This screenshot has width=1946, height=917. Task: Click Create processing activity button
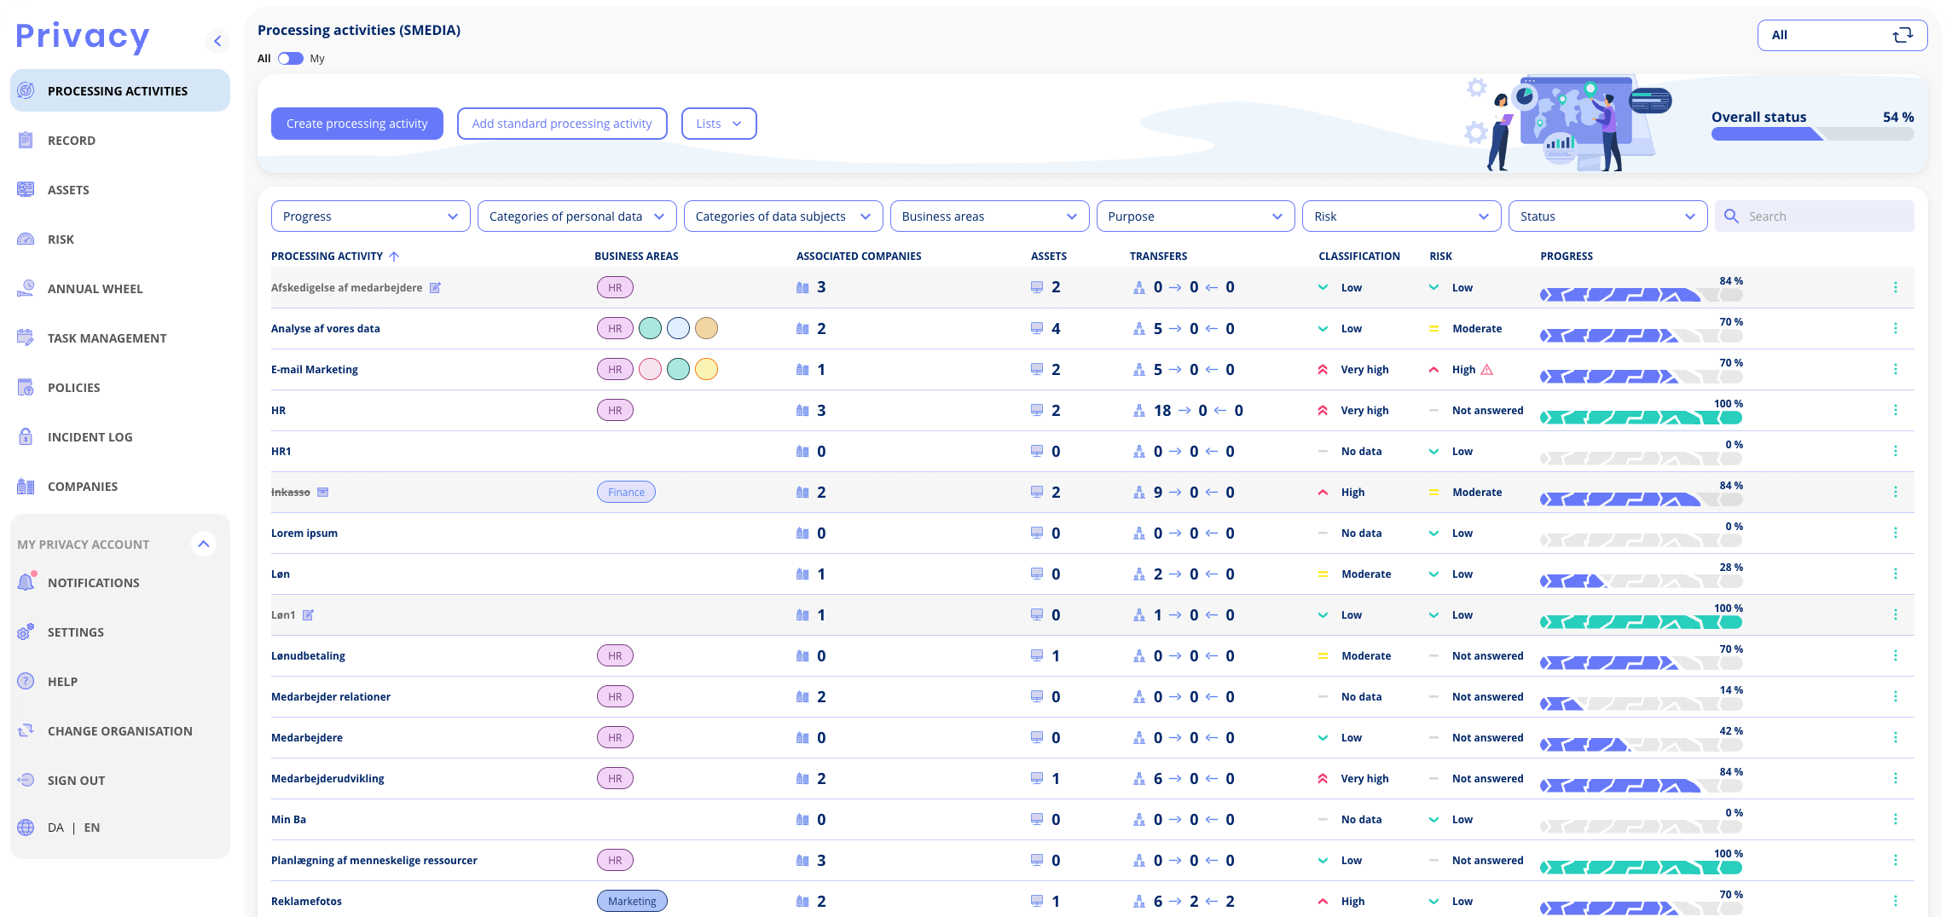357,124
